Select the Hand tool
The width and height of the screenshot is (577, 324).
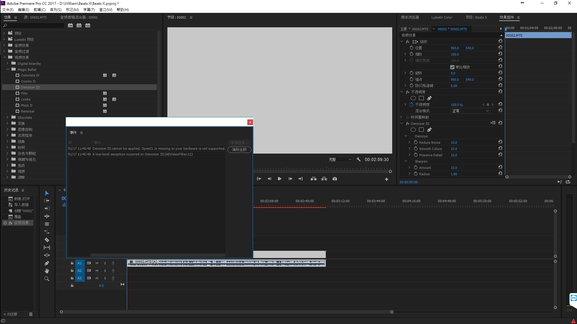pyautogui.click(x=47, y=271)
